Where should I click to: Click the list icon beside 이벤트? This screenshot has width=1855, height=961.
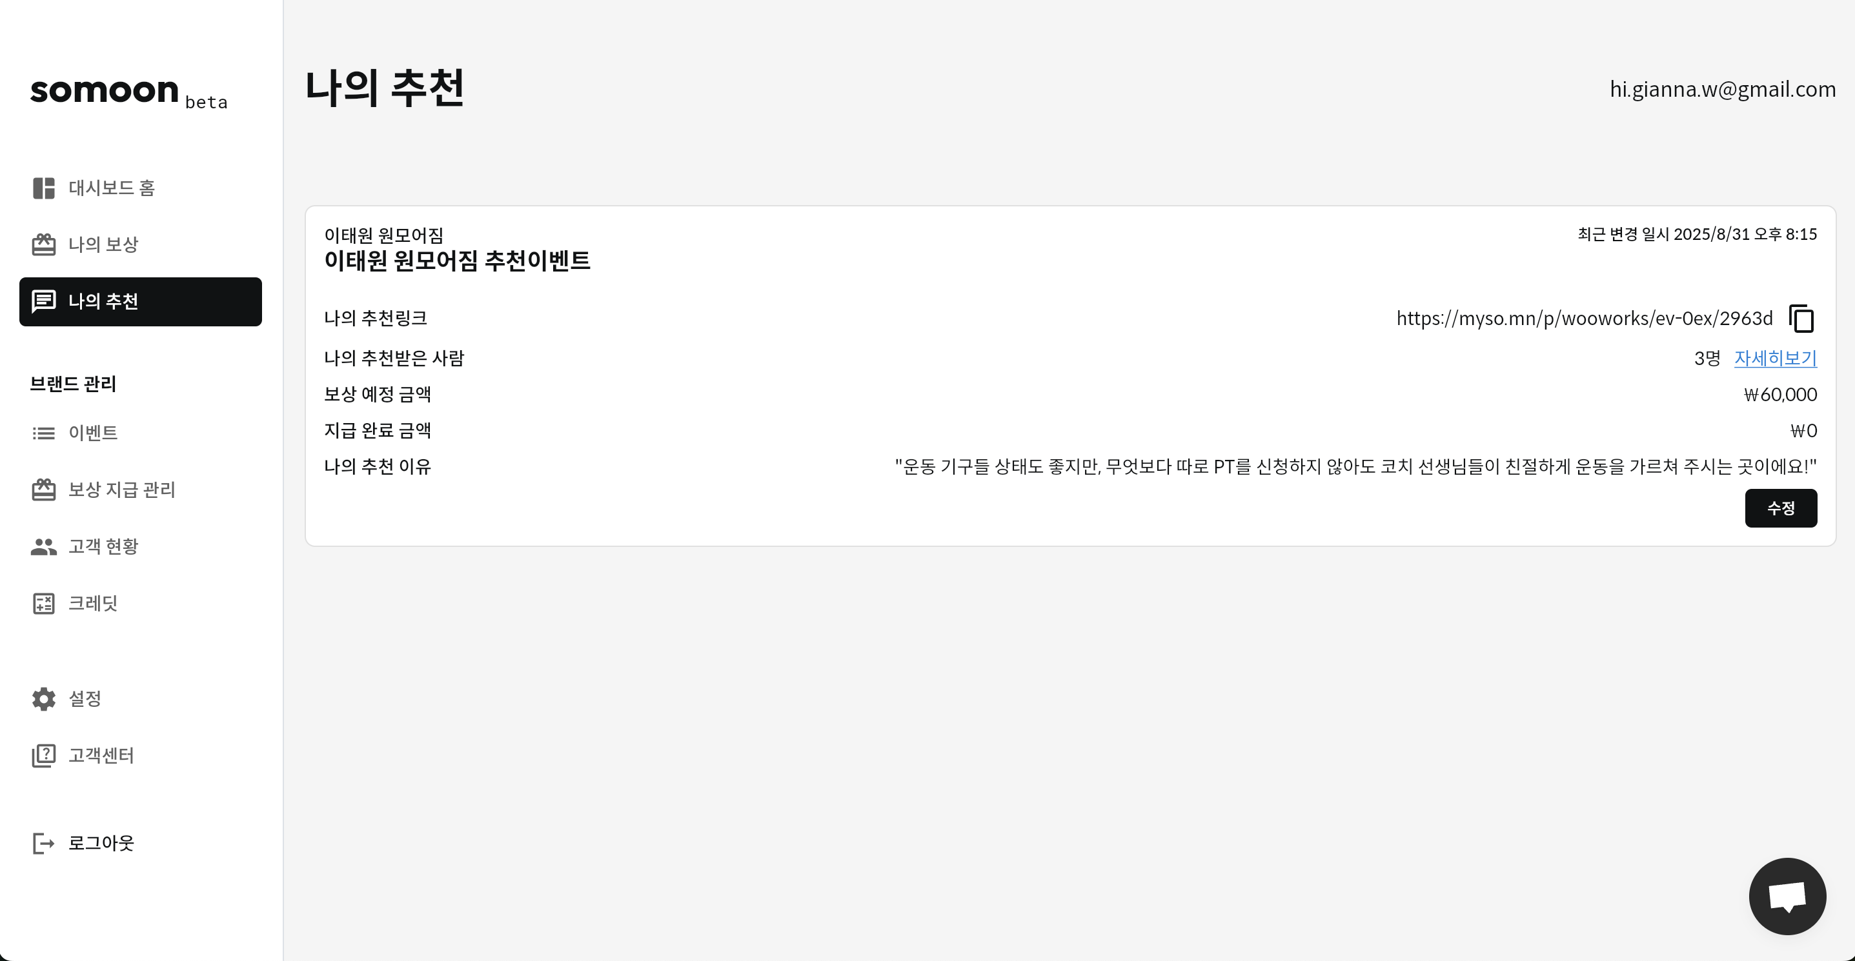click(x=44, y=433)
